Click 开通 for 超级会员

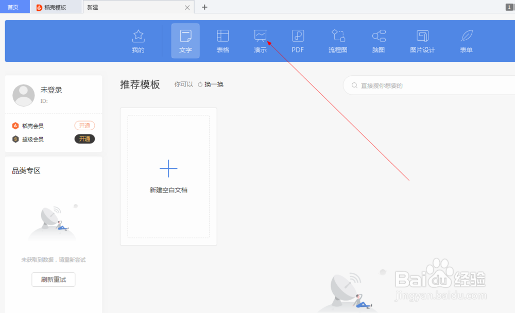84,139
